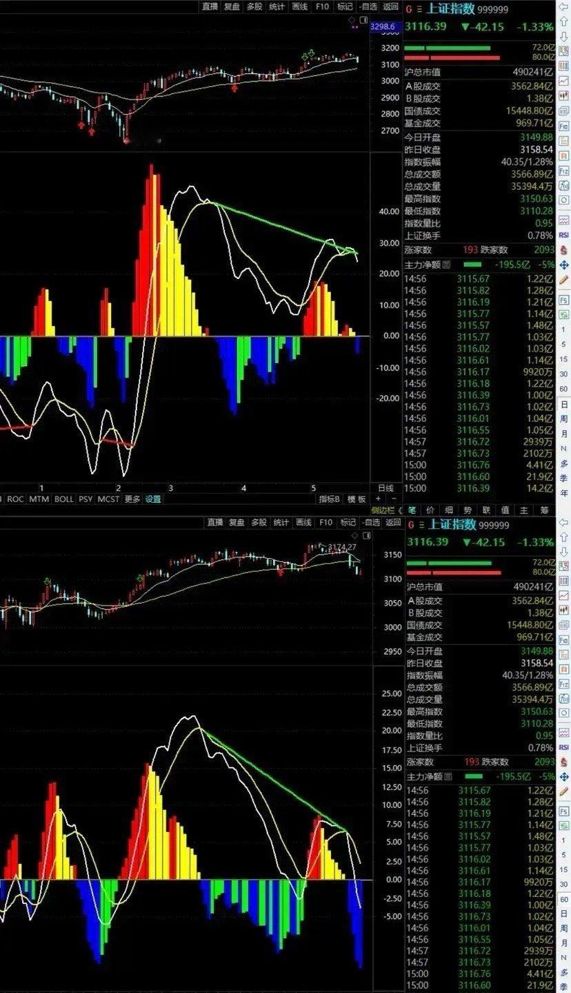This screenshot has height=993, width=571.
Task: Open 设置 settings in the indicator bar
Action: tap(153, 499)
